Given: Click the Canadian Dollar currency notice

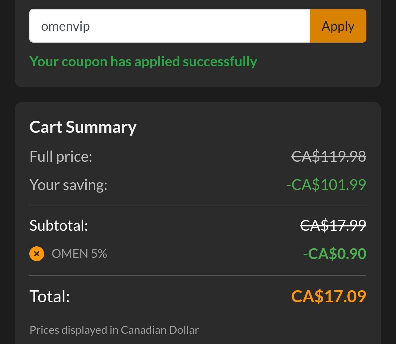Looking at the screenshot, I should click(114, 330).
